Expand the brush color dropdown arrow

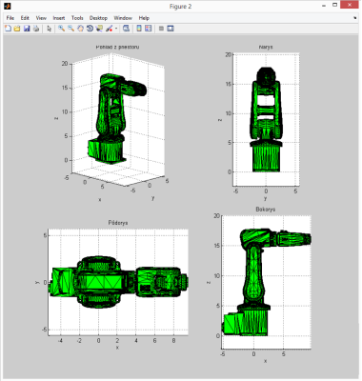[x=116, y=29]
